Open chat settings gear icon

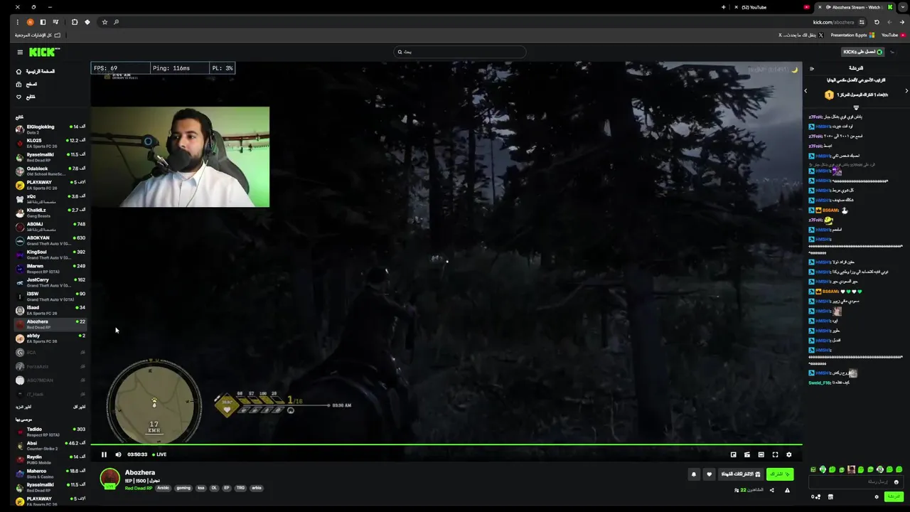877,497
